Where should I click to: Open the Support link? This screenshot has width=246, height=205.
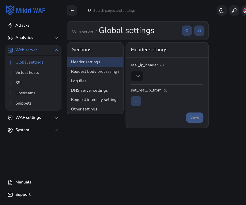23,194
